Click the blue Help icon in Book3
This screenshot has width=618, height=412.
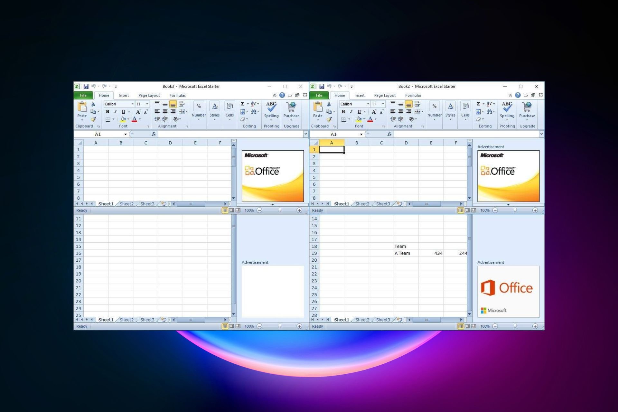click(282, 95)
